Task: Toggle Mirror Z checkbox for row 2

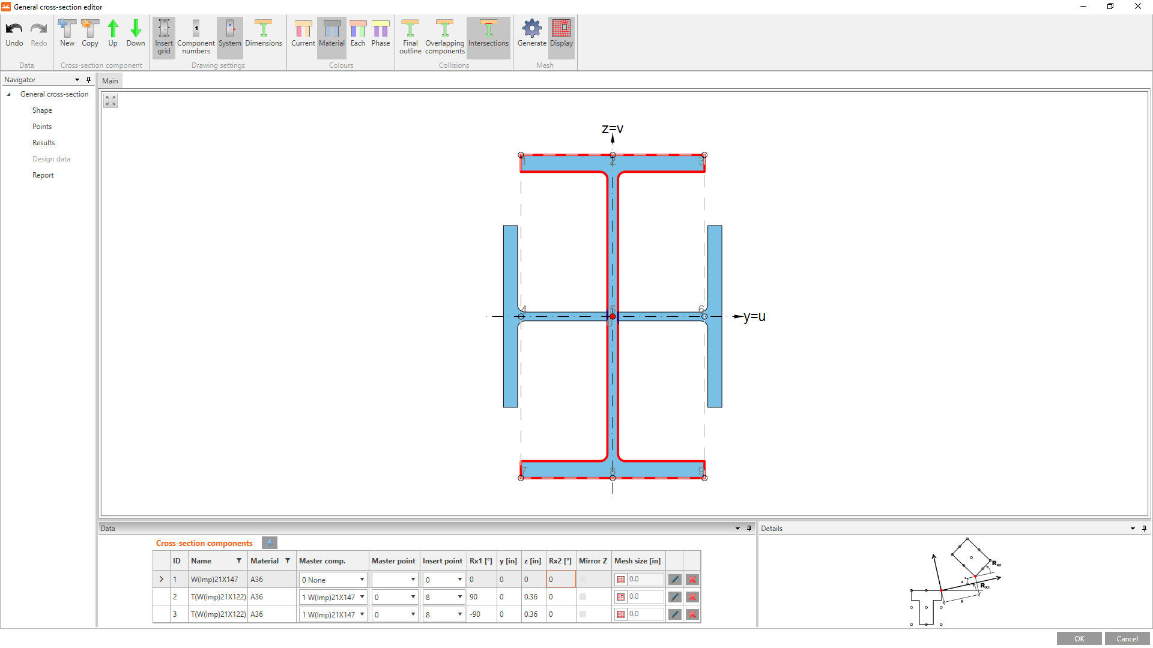Action: pos(583,597)
